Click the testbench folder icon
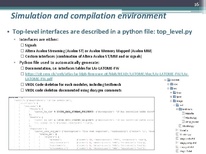The width and height of the screenshot is (206, 154). point(180,109)
